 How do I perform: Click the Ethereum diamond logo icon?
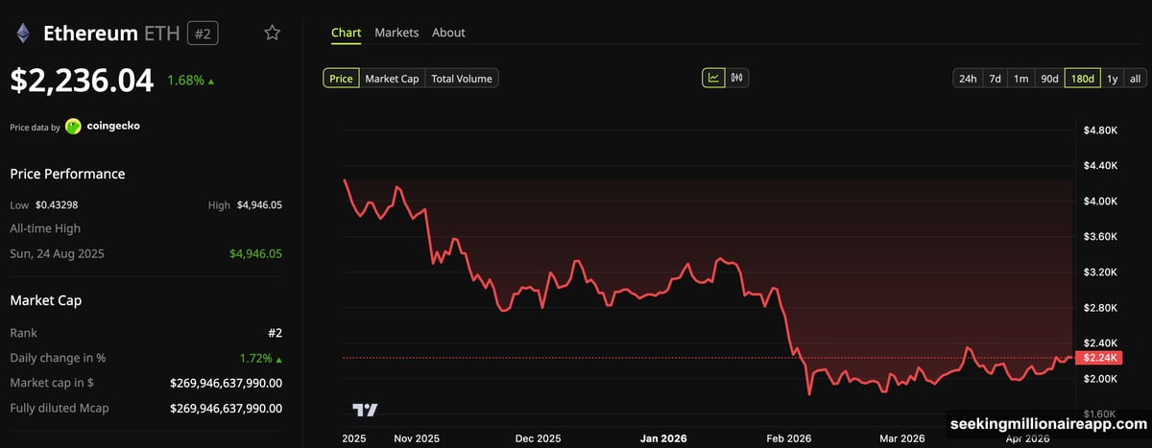point(21,34)
